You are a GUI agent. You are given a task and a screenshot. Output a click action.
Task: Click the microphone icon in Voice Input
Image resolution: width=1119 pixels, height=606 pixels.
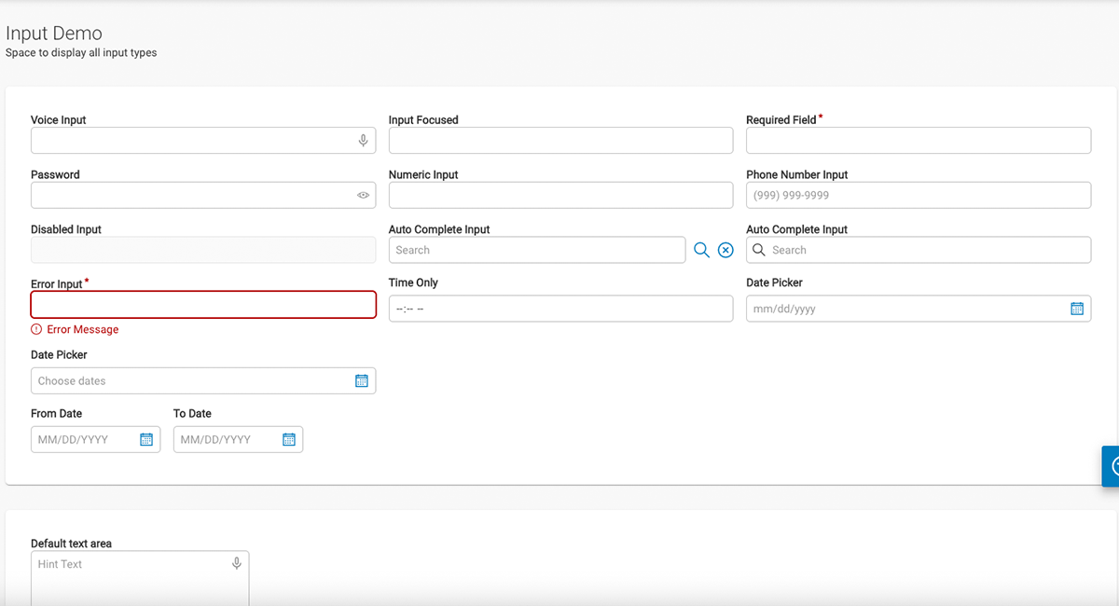pos(364,141)
